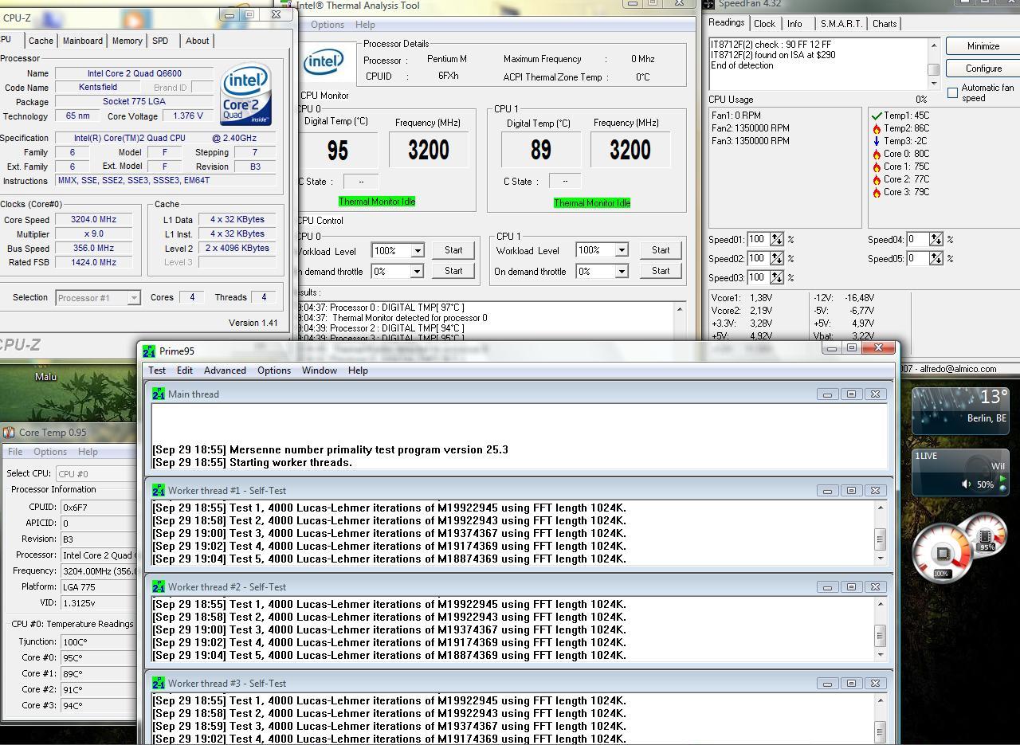
Task: Click the CPU meter gauge gadget
Action: (943, 553)
